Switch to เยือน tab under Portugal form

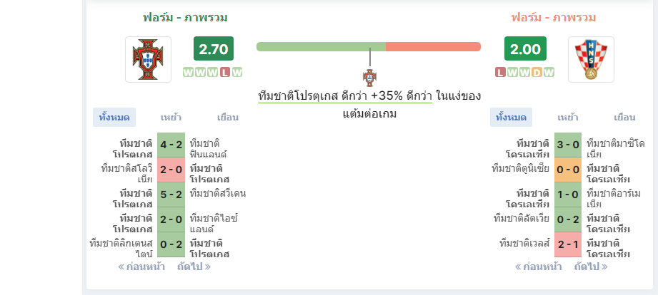click(x=227, y=117)
